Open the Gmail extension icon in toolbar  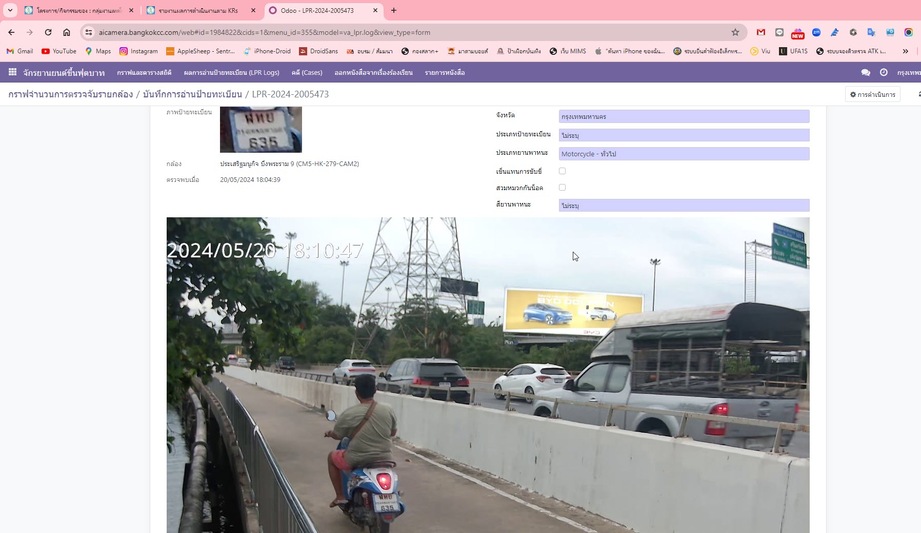761,32
